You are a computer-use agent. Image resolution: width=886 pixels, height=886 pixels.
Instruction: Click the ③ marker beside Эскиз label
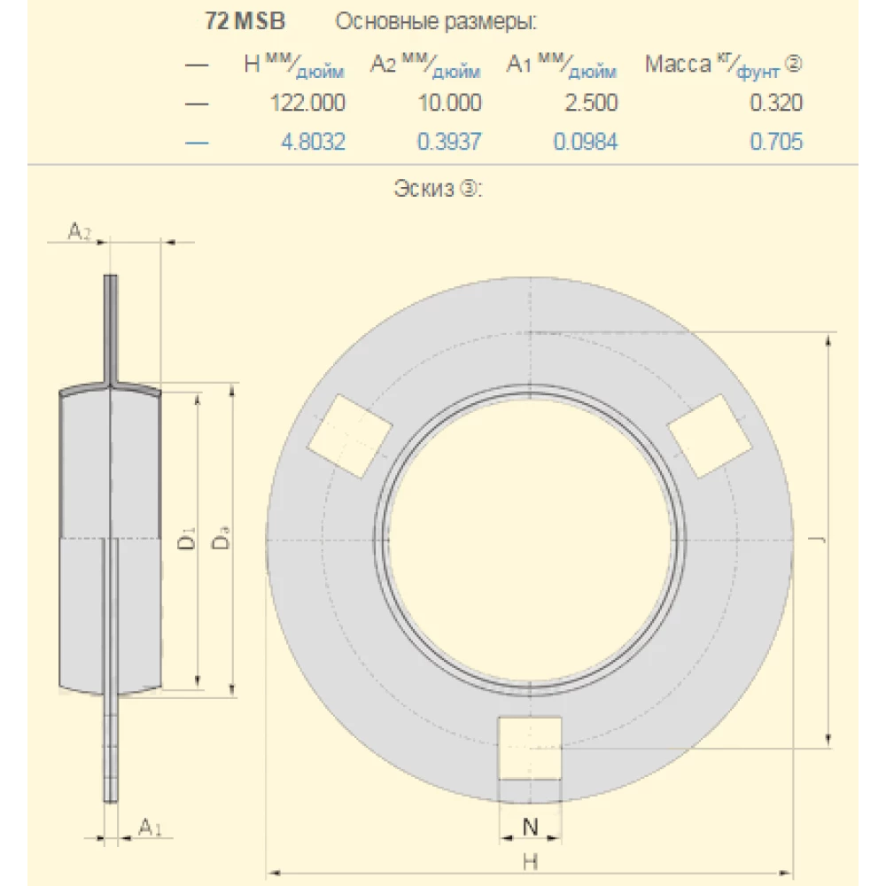470,188
